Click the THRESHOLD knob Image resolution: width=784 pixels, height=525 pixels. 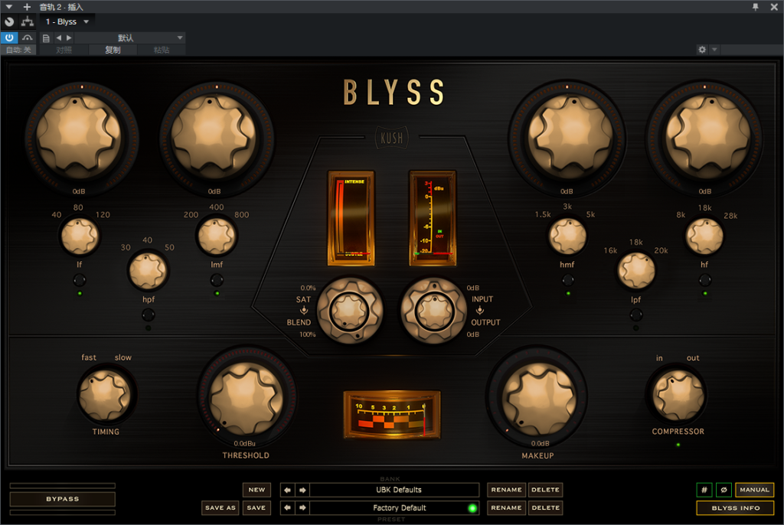[x=246, y=399]
